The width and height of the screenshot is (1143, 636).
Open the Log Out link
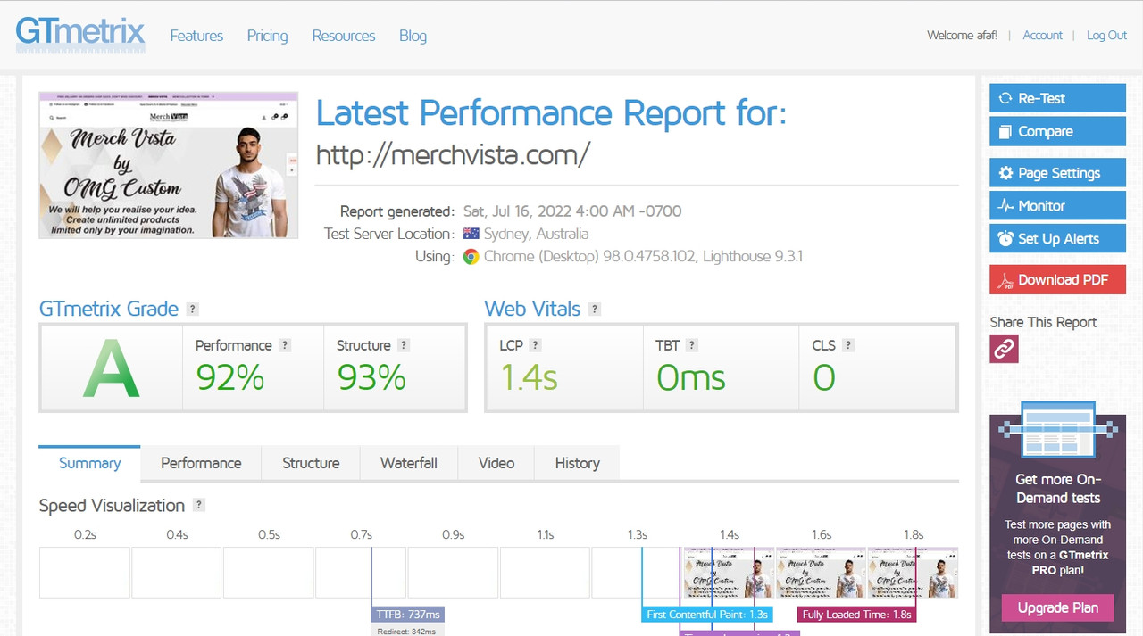[1106, 36]
